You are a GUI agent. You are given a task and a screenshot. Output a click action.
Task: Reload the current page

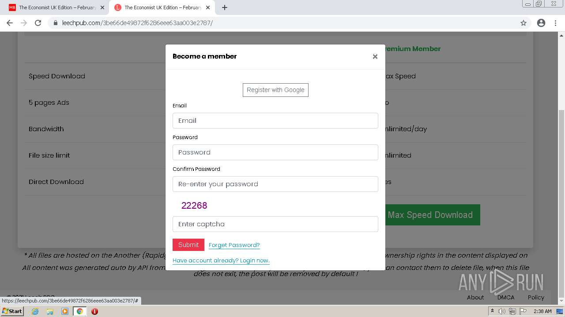[x=38, y=23]
